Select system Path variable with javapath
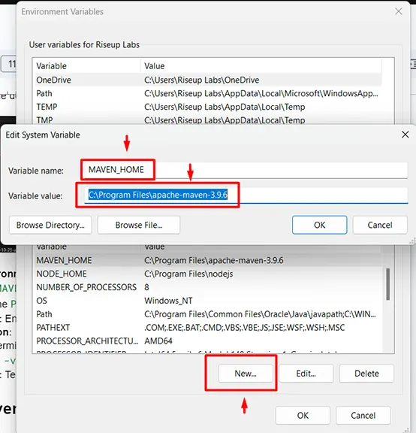 click(208, 314)
